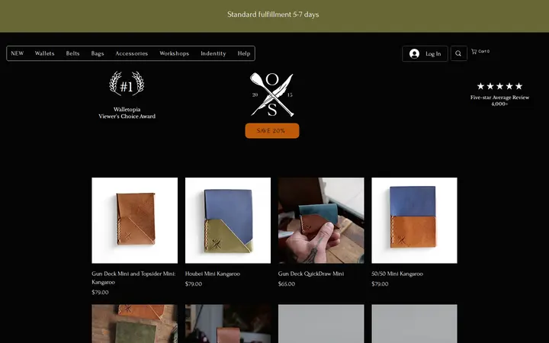Click the $65.00 price text

click(x=287, y=284)
